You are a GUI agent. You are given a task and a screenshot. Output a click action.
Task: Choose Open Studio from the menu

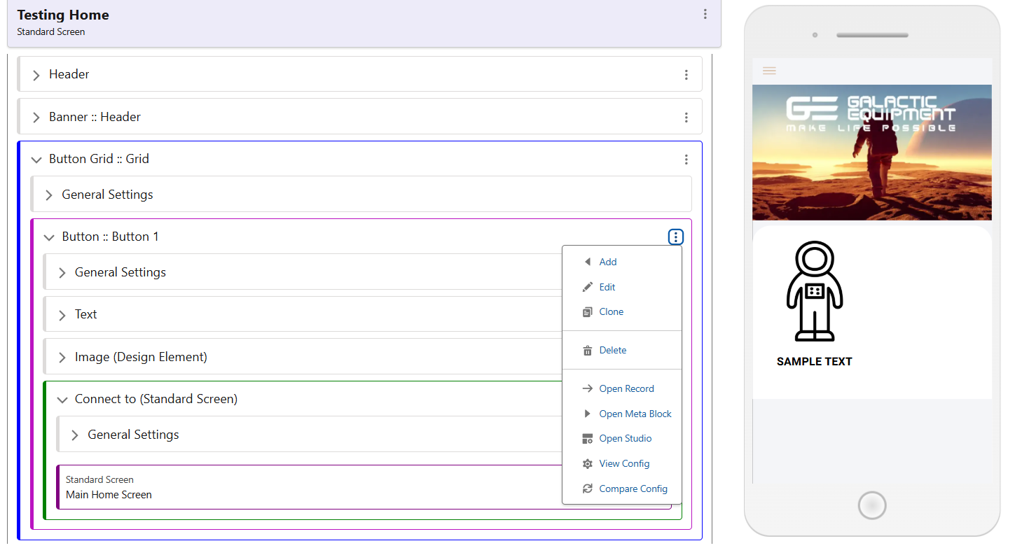pos(625,439)
